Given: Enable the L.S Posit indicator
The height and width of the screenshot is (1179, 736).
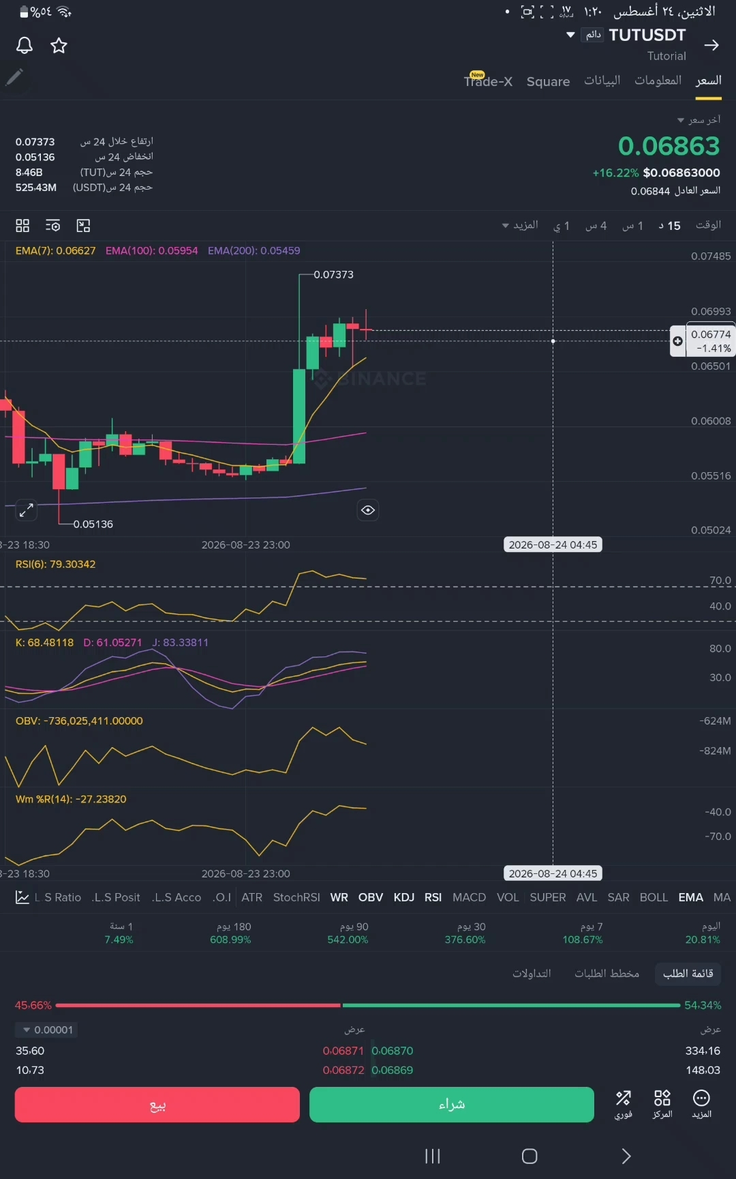Looking at the screenshot, I should (x=116, y=897).
